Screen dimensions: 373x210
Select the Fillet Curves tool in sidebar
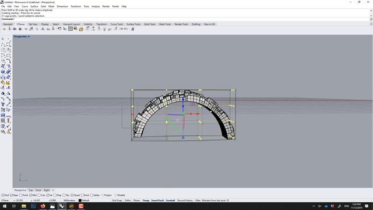[x=8, y=61]
